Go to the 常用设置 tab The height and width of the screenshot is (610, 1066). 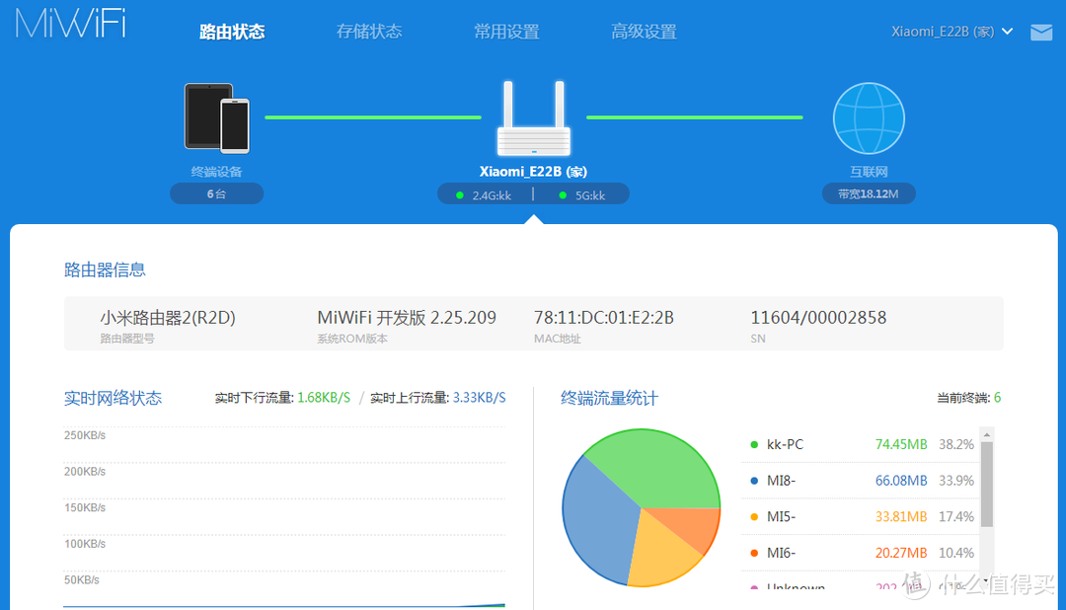point(506,32)
